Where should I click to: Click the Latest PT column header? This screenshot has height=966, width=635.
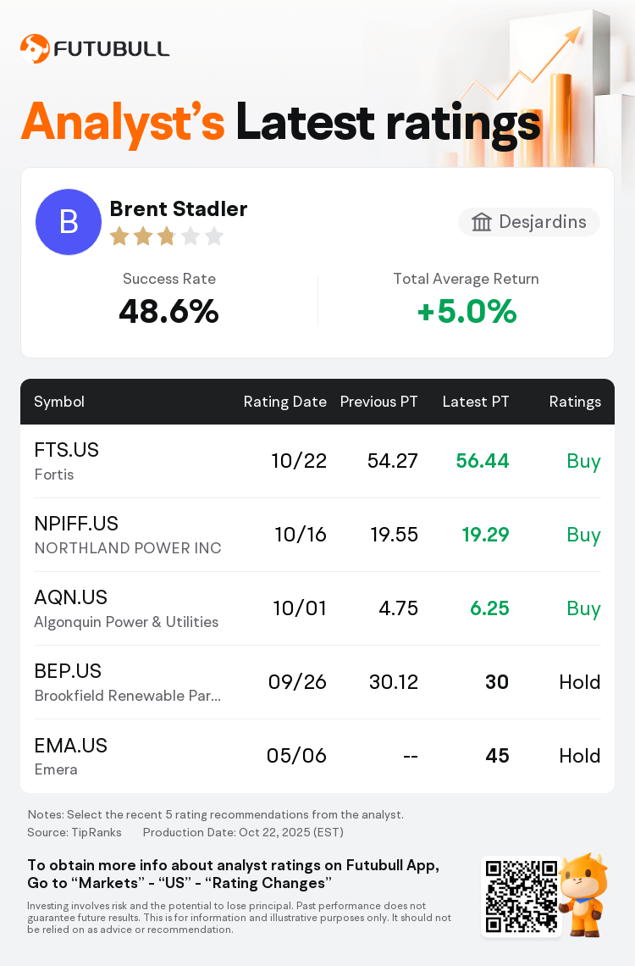coord(476,402)
